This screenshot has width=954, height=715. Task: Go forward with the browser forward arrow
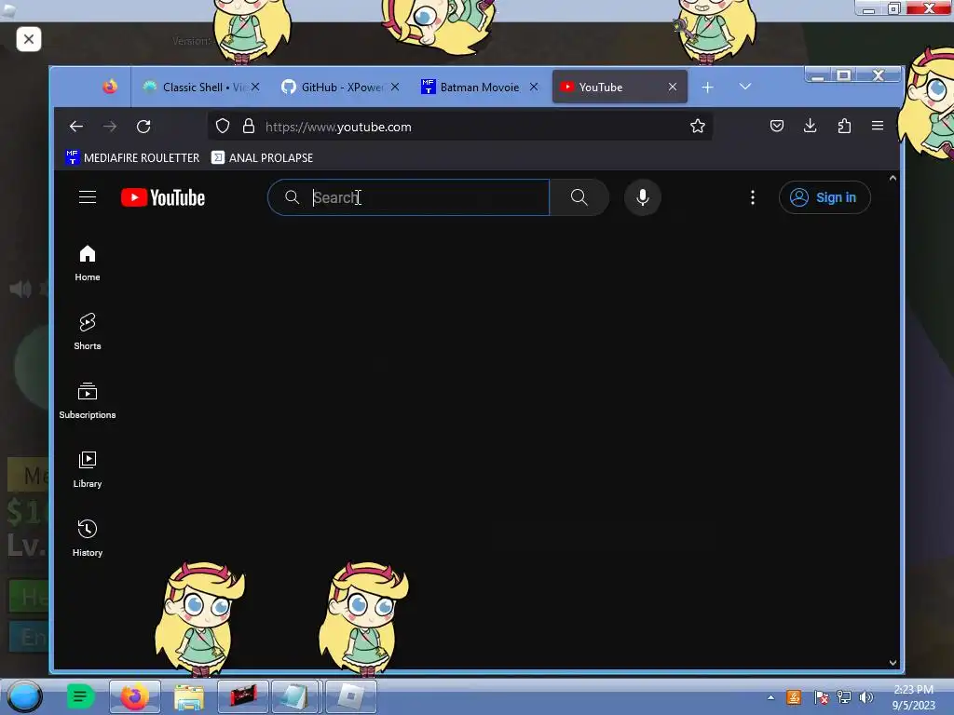(110, 127)
